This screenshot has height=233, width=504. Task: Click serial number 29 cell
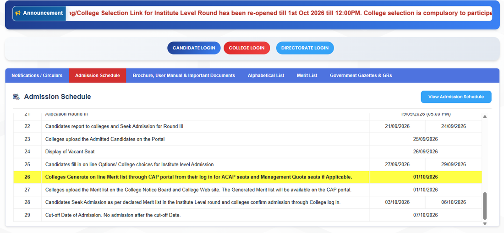[x=27, y=215]
